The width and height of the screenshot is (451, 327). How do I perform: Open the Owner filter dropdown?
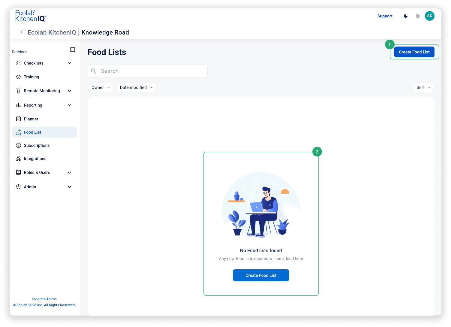[x=101, y=87]
